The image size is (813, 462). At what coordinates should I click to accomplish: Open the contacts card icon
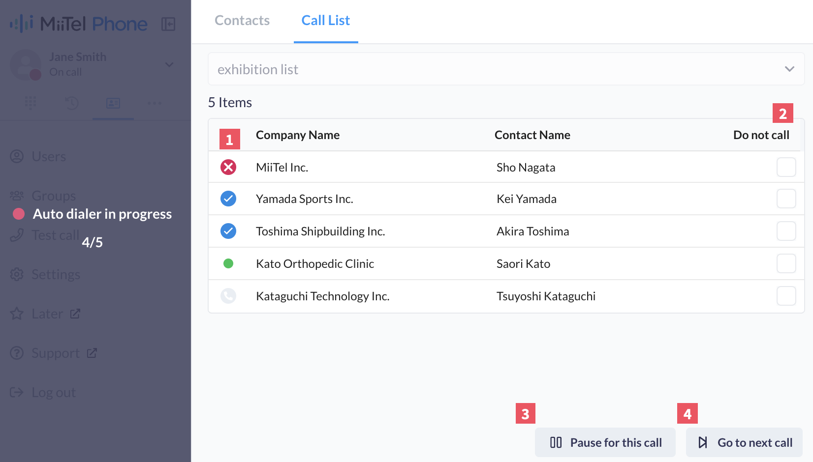tap(113, 103)
